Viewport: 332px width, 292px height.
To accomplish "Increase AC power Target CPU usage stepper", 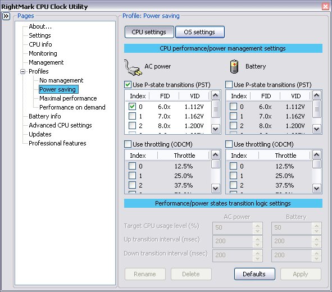I will 258,226.
